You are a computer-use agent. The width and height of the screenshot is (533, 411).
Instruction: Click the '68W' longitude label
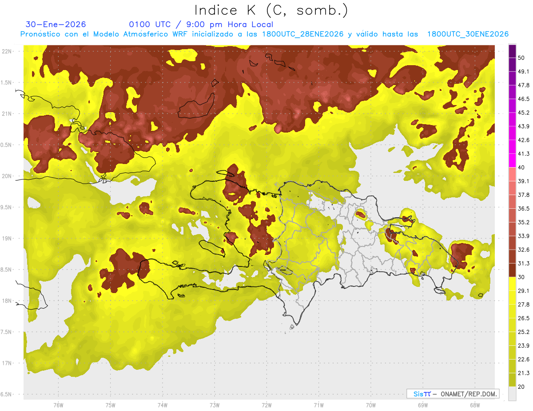[x=474, y=405]
